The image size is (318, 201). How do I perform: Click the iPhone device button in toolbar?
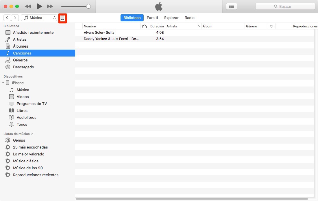click(x=63, y=18)
